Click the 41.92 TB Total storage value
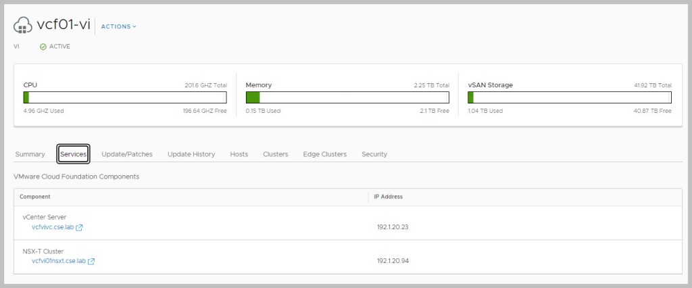The image size is (692, 288). [x=653, y=85]
